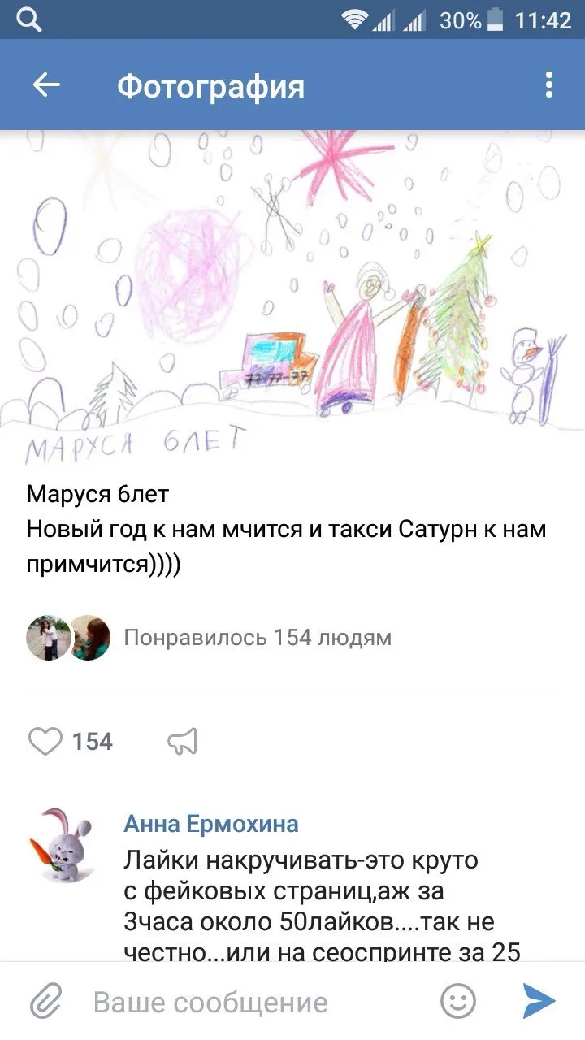
Task: Tap the paperclip attachment icon
Action: click(46, 1002)
